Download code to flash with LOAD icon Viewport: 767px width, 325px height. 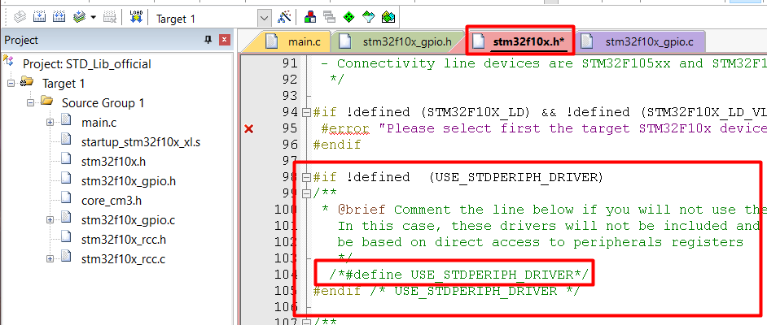(135, 18)
